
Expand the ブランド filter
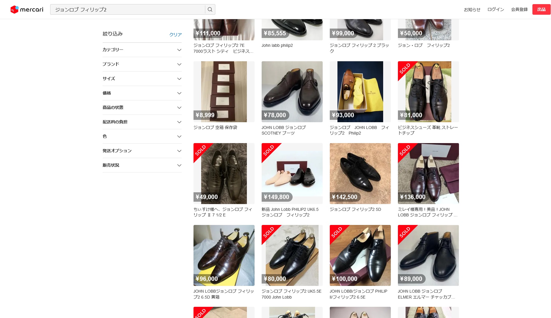click(142, 64)
